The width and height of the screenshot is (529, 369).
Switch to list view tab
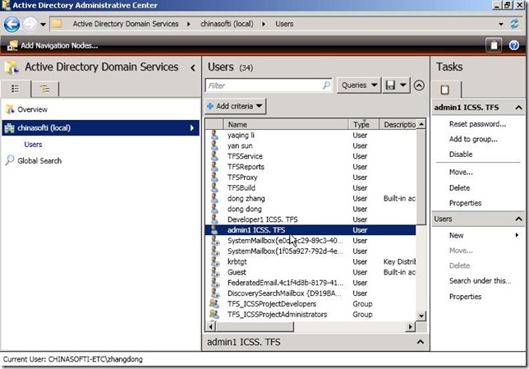[16, 89]
